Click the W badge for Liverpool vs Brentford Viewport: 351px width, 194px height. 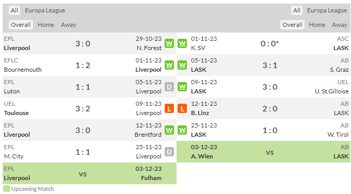coord(169,130)
